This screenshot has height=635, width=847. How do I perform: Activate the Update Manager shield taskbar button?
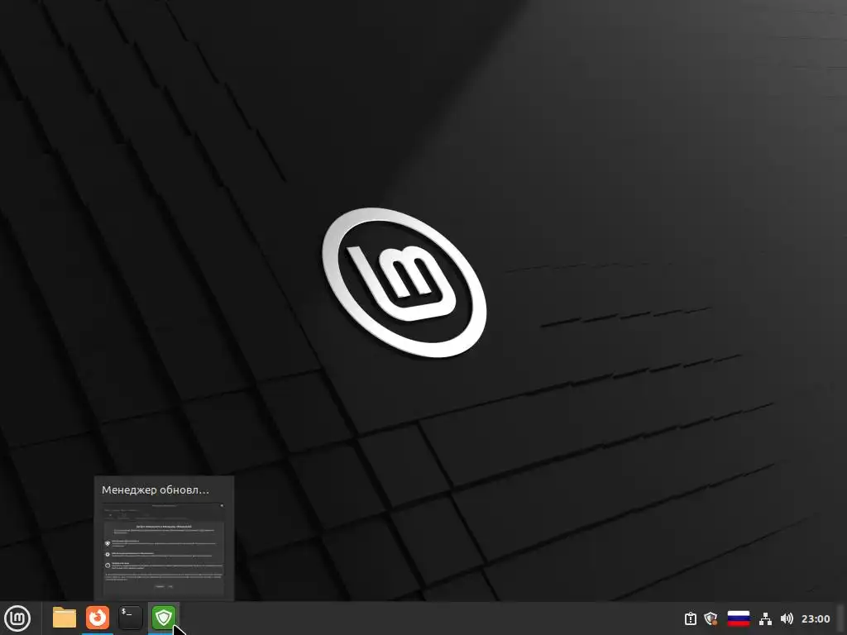pos(164,618)
